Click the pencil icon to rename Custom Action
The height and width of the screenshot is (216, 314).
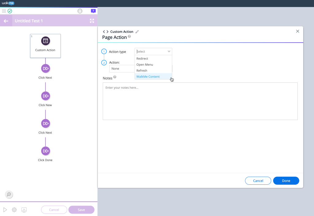137,32
